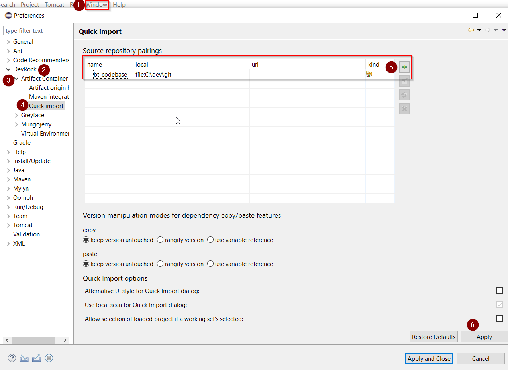Click the import preferences icon
Image resolution: width=508 pixels, height=370 pixels.
click(24, 358)
